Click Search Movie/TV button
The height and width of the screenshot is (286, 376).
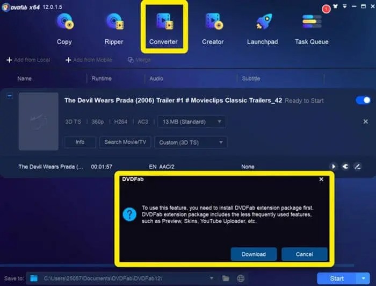[x=125, y=142]
